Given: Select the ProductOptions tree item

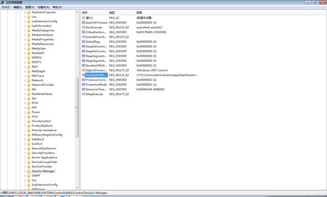Looking at the screenshot, I should (x=42, y=126).
